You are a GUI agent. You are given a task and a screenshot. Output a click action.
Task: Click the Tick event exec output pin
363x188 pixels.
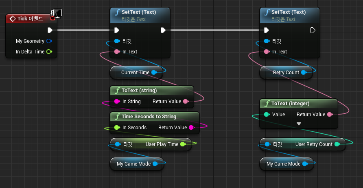(x=50, y=30)
